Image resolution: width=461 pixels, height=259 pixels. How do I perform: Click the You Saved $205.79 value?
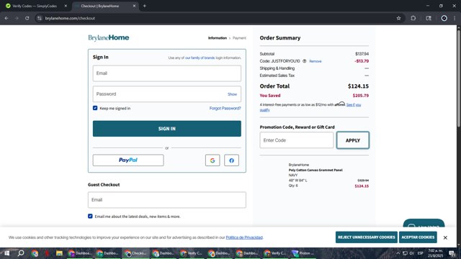tap(360, 96)
